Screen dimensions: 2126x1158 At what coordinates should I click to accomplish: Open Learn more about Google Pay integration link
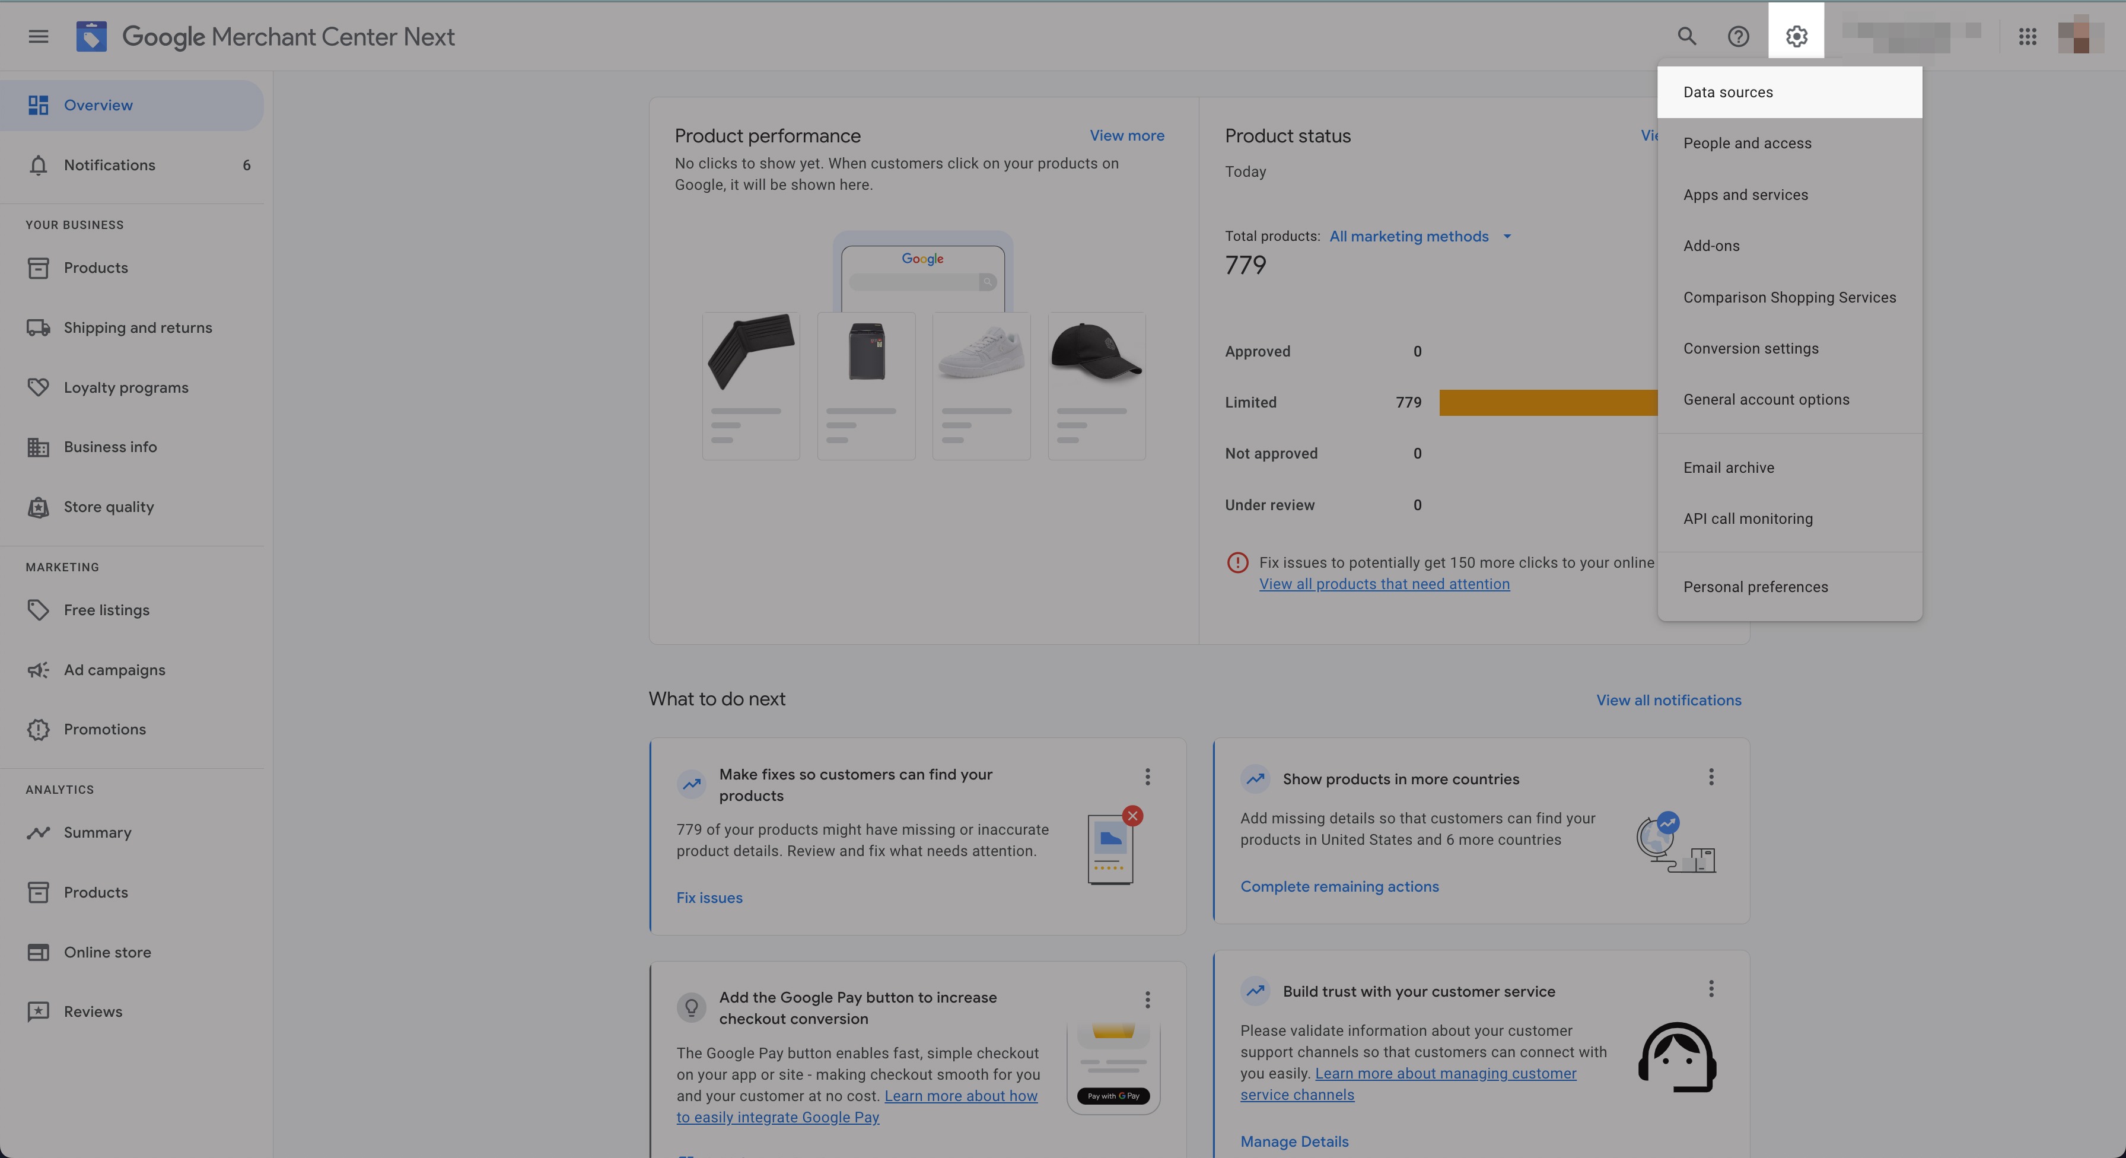[x=858, y=1107]
